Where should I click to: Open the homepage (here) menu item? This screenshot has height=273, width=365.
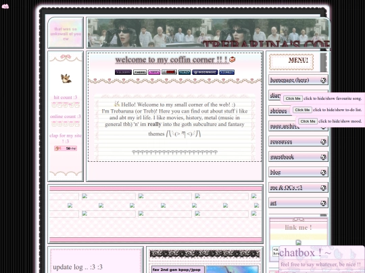click(298, 80)
